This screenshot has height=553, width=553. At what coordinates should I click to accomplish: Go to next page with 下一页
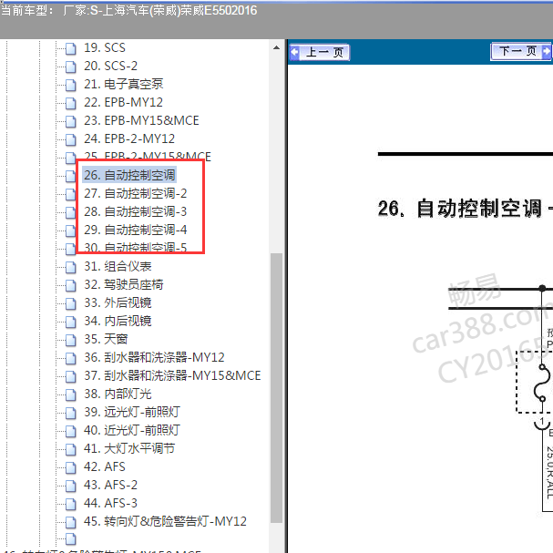click(x=521, y=52)
